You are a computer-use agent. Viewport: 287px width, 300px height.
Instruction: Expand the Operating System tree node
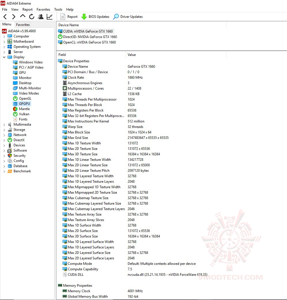[4, 47]
